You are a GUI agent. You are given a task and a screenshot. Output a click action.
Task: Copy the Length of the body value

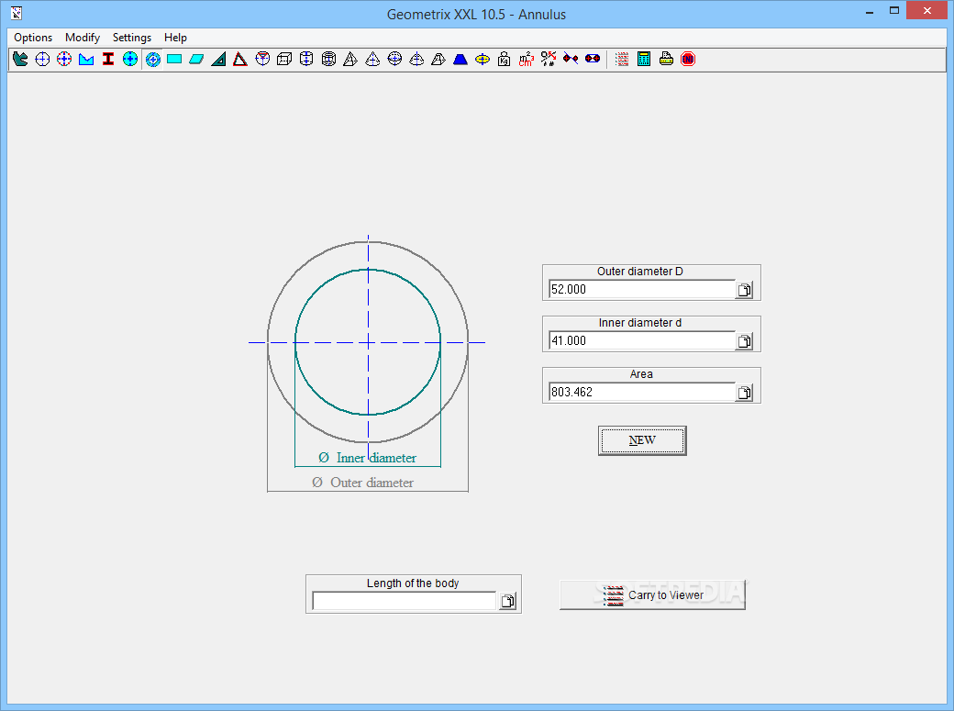pos(507,602)
